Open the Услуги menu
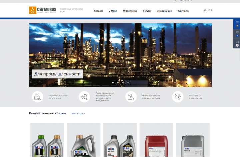Image resolution: width=240 pixels, height=160 pixels. coord(147,11)
